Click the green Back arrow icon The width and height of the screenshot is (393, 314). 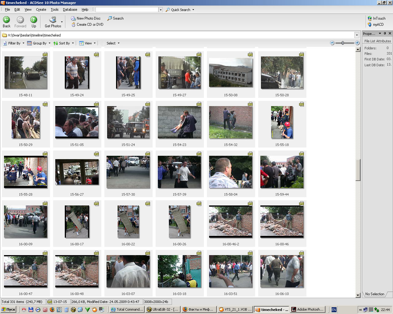pyautogui.click(x=6, y=20)
